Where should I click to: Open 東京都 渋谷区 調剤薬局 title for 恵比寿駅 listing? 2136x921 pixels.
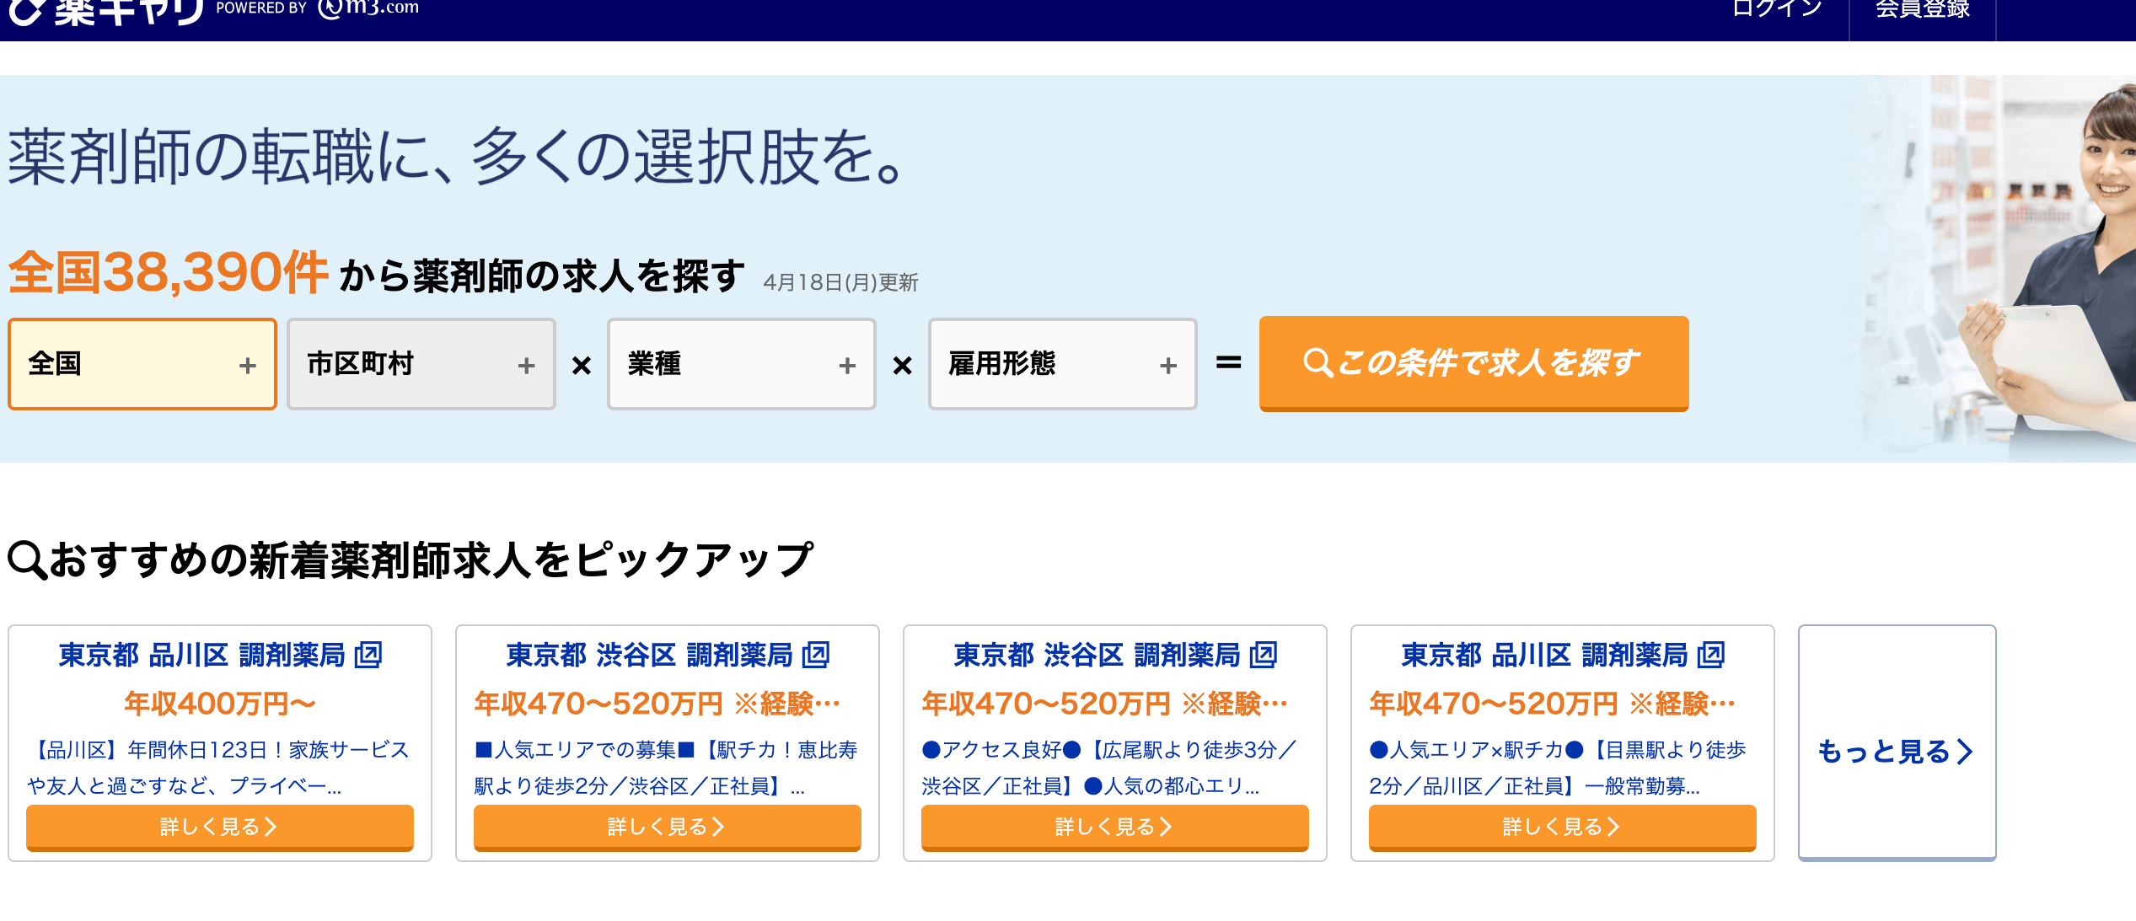click(x=650, y=655)
